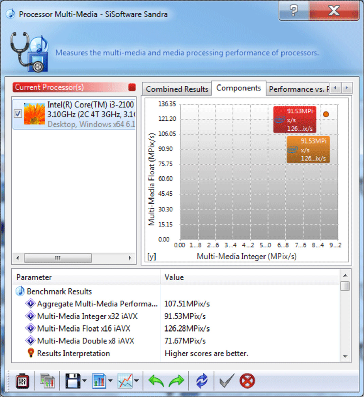Select the Benchmark Results row
The image size is (364, 397).
pyautogui.click(x=176, y=291)
